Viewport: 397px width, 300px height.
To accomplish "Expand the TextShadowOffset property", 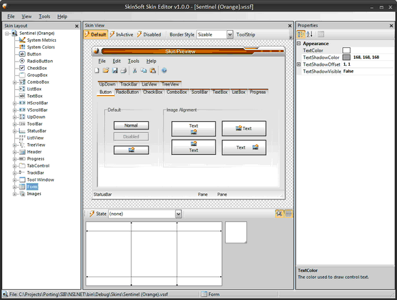I will 298,64.
